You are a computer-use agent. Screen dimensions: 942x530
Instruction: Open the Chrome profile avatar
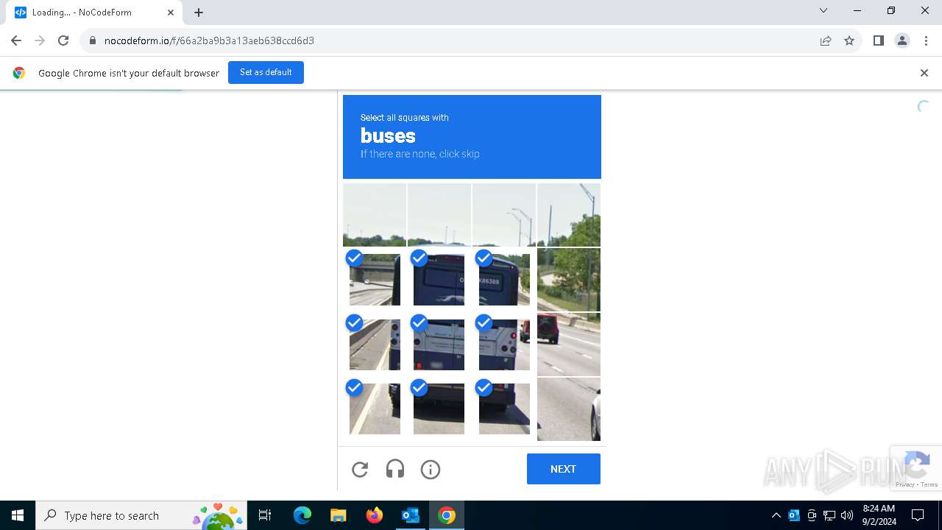tap(902, 40)
